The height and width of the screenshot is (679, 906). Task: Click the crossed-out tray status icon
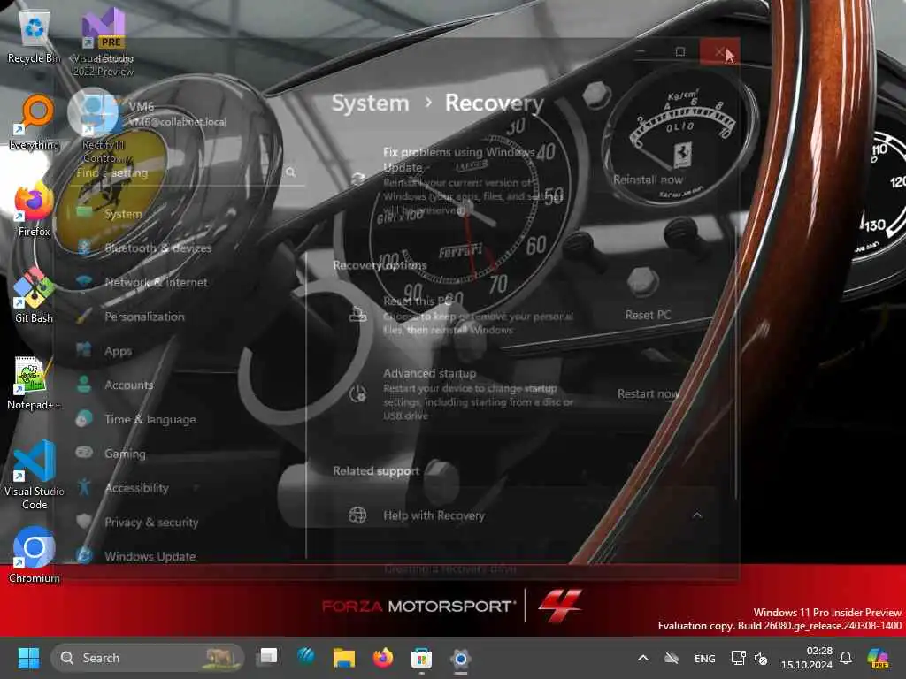(x=671, y=658)
